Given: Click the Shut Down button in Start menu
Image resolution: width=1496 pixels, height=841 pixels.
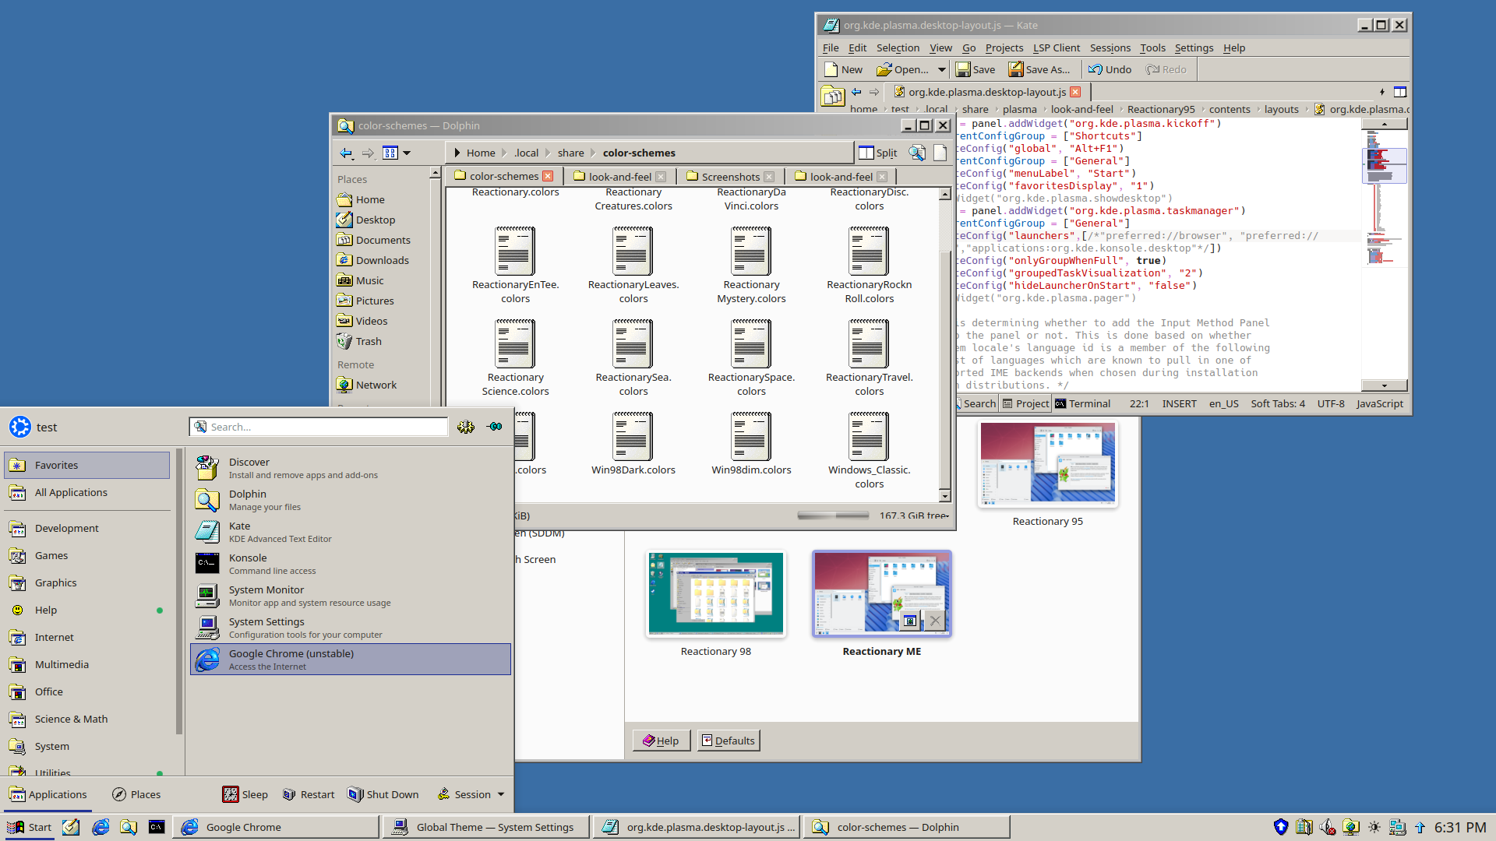Looking at the screenshot, I should [383, 794].
